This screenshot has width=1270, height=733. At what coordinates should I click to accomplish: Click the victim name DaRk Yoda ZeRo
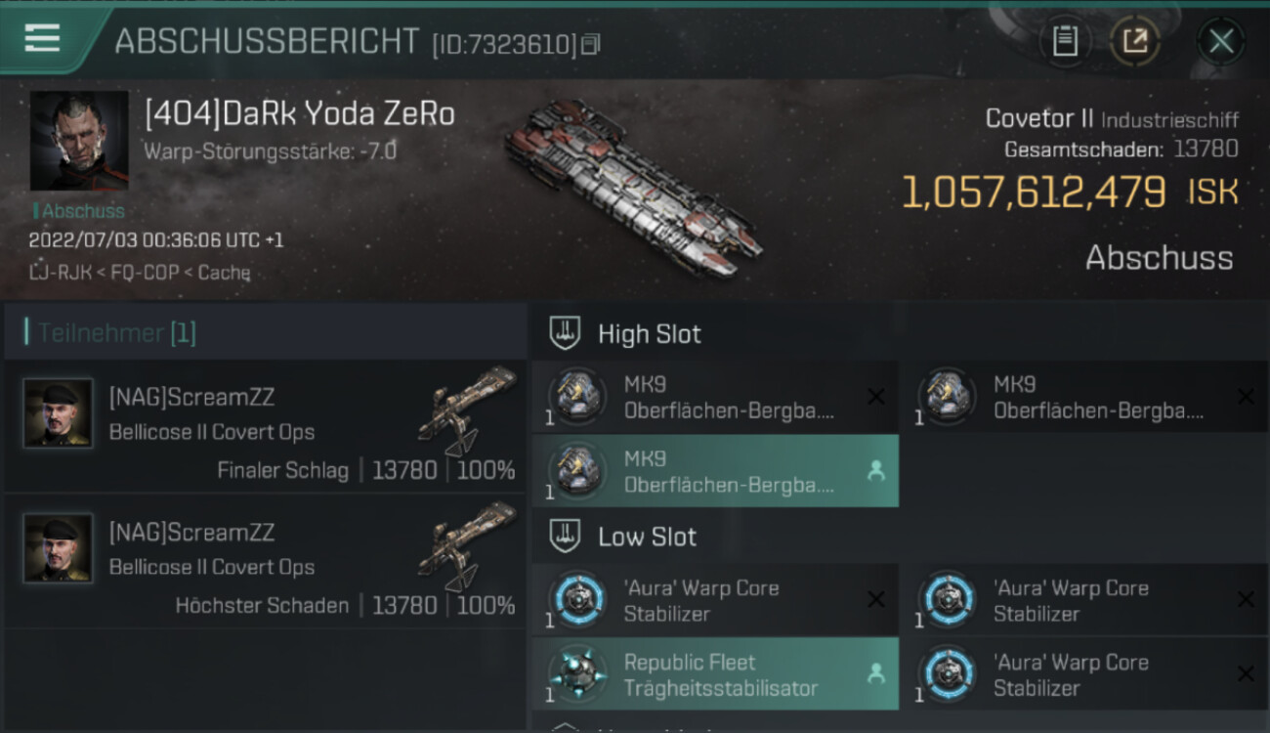[300, 114]
